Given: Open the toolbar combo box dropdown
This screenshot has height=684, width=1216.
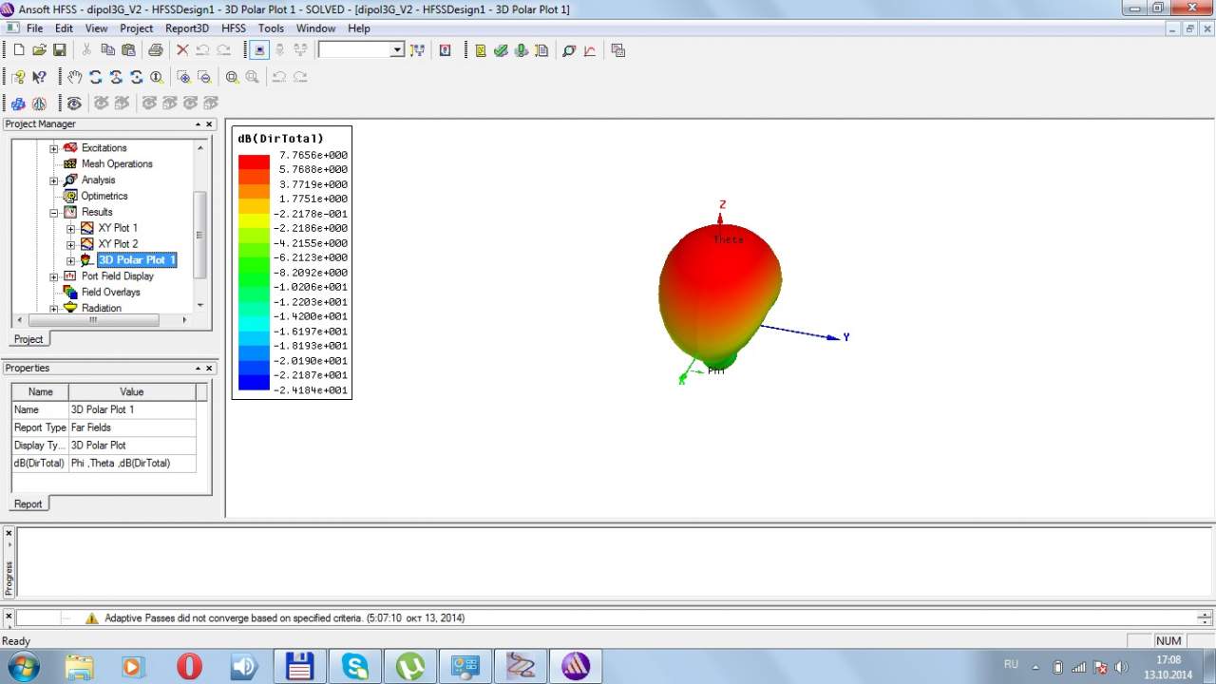Looking at the screenshot, I should [x=397, y=50].
